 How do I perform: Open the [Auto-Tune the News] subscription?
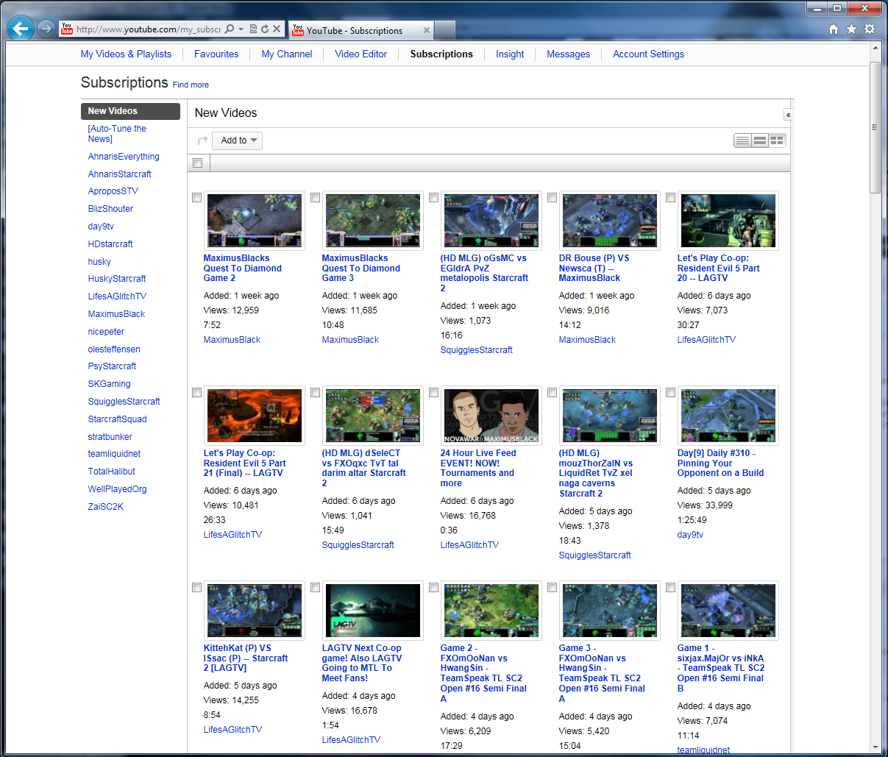(117, 134)
